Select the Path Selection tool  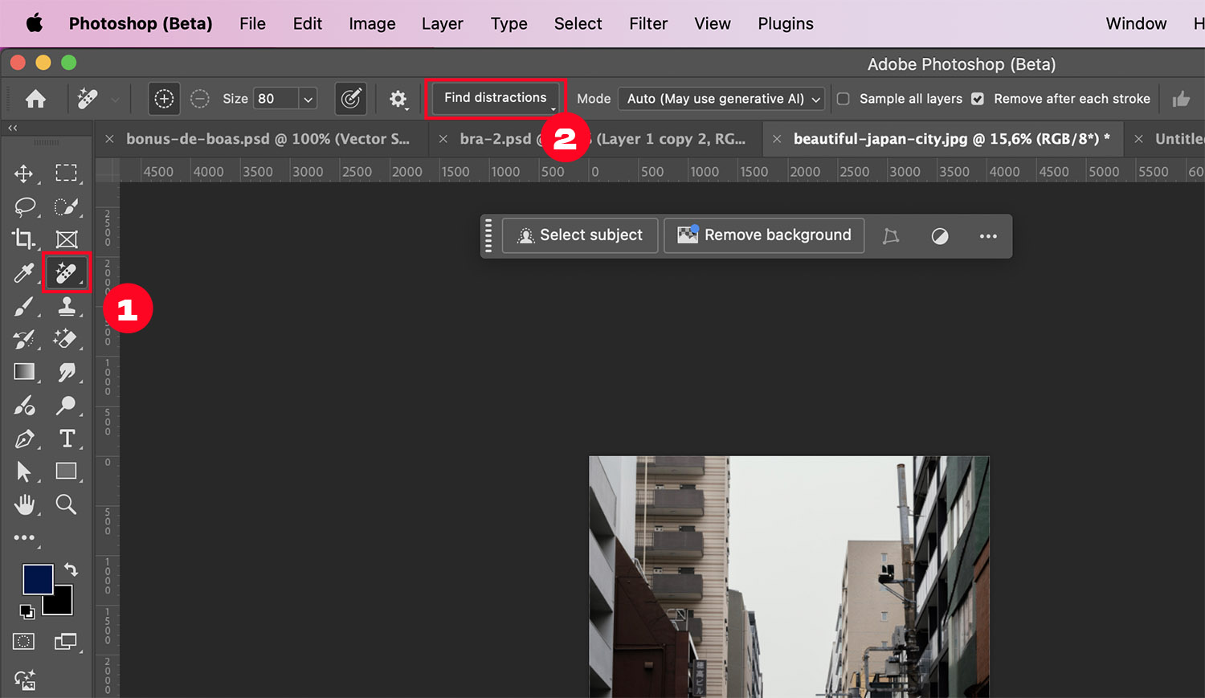24,471
